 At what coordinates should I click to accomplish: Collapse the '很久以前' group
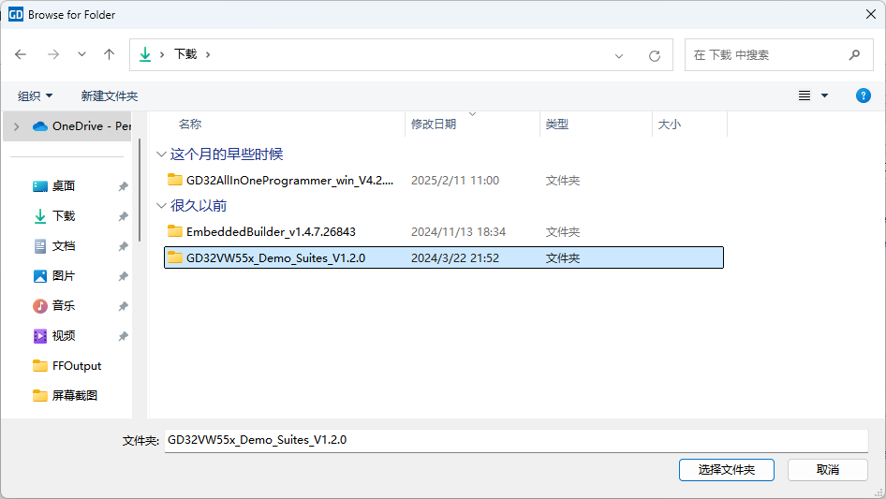(x=160, y=206)
